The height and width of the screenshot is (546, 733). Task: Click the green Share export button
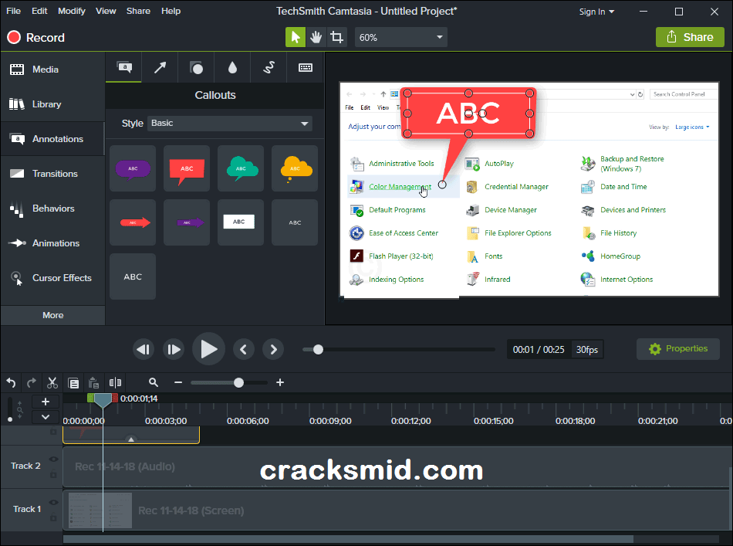tap(690, 37)
